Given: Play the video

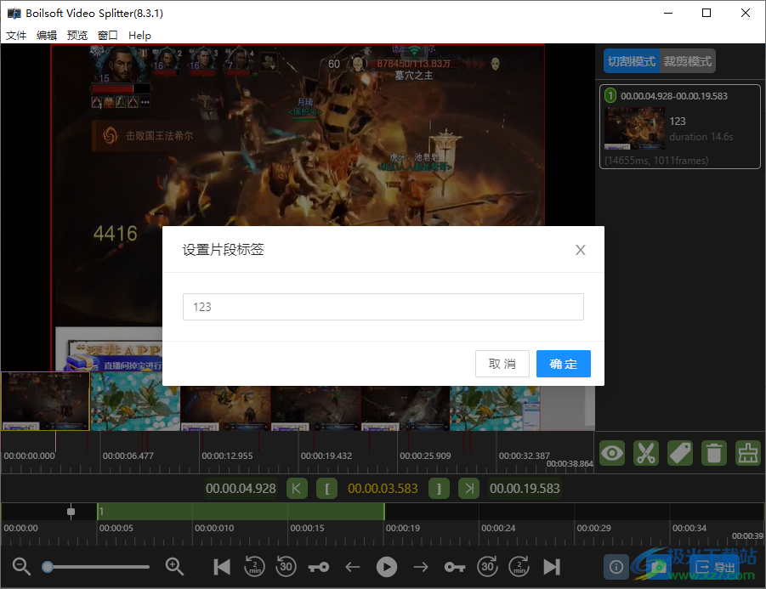Looking at the screenshot, I should pyautogui.click(x=386, y=567).
